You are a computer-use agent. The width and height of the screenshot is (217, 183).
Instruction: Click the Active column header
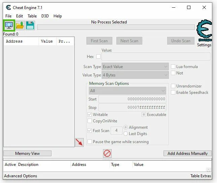click(x=10, y=165)
